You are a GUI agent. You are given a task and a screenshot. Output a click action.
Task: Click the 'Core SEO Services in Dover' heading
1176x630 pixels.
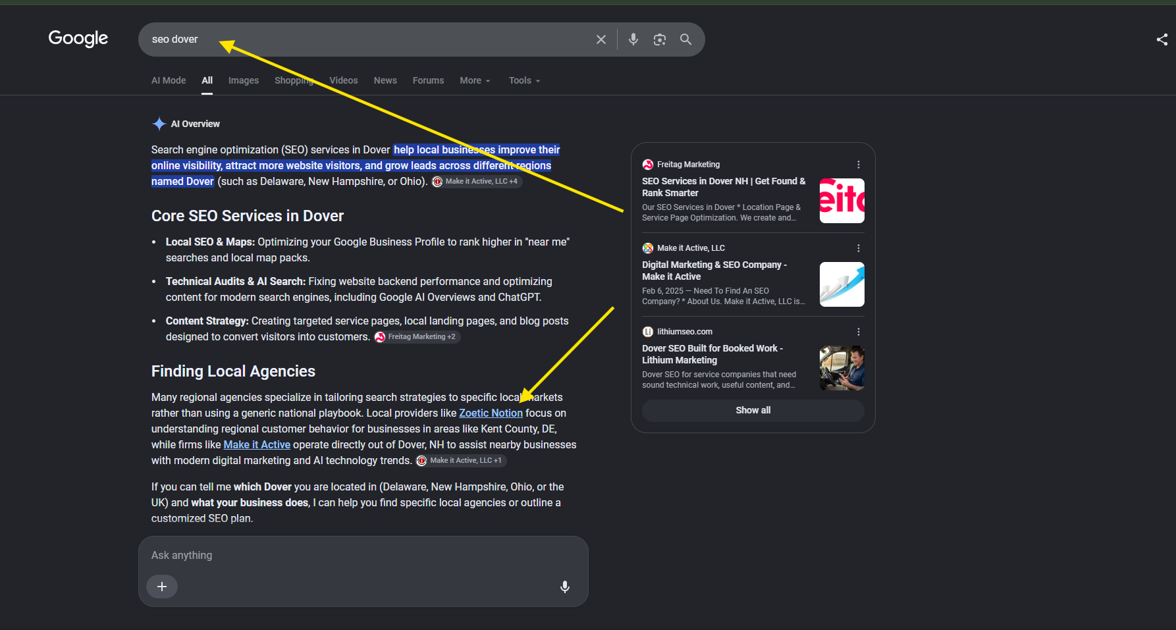pos(248,216)
